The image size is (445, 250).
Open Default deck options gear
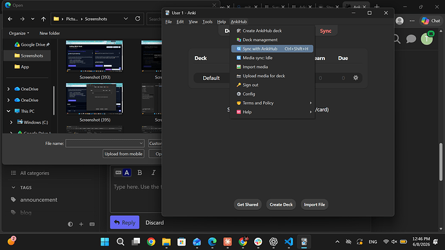point(355,78)
